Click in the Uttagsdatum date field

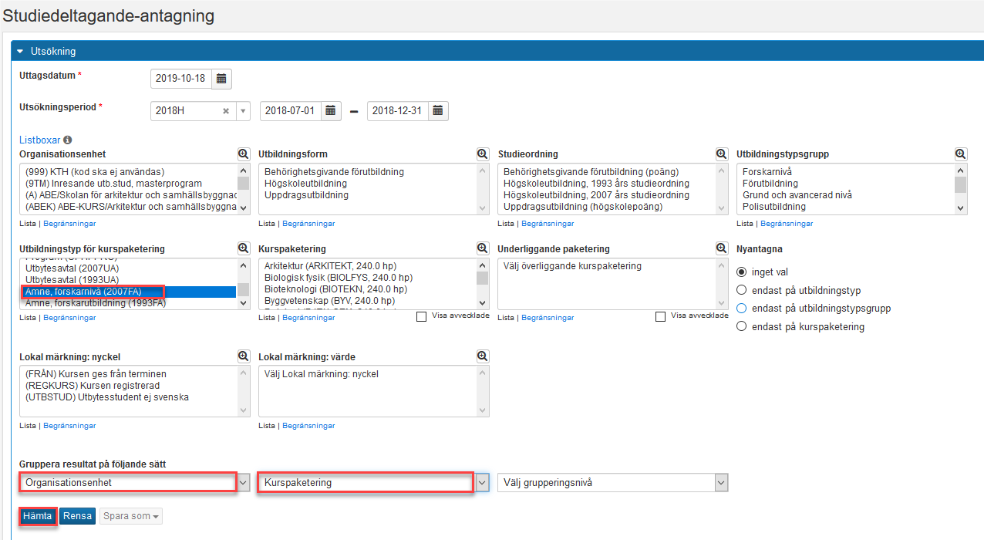pyautogui.click(x=181, y=79)
